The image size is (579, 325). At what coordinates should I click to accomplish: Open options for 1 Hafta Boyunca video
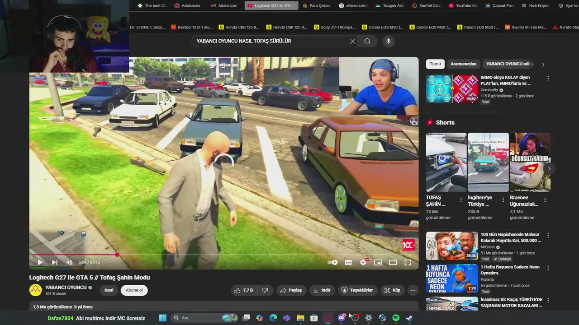[x=548, y=268]
